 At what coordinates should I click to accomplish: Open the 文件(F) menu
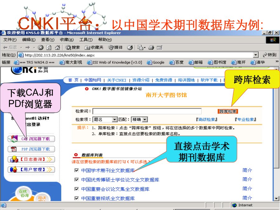pyautogui.click(x=10, y=40)
